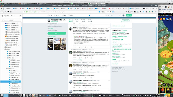Click the volume icon in system tray
The height and width of the screenshot is (97, 173).
click(148, 95)
